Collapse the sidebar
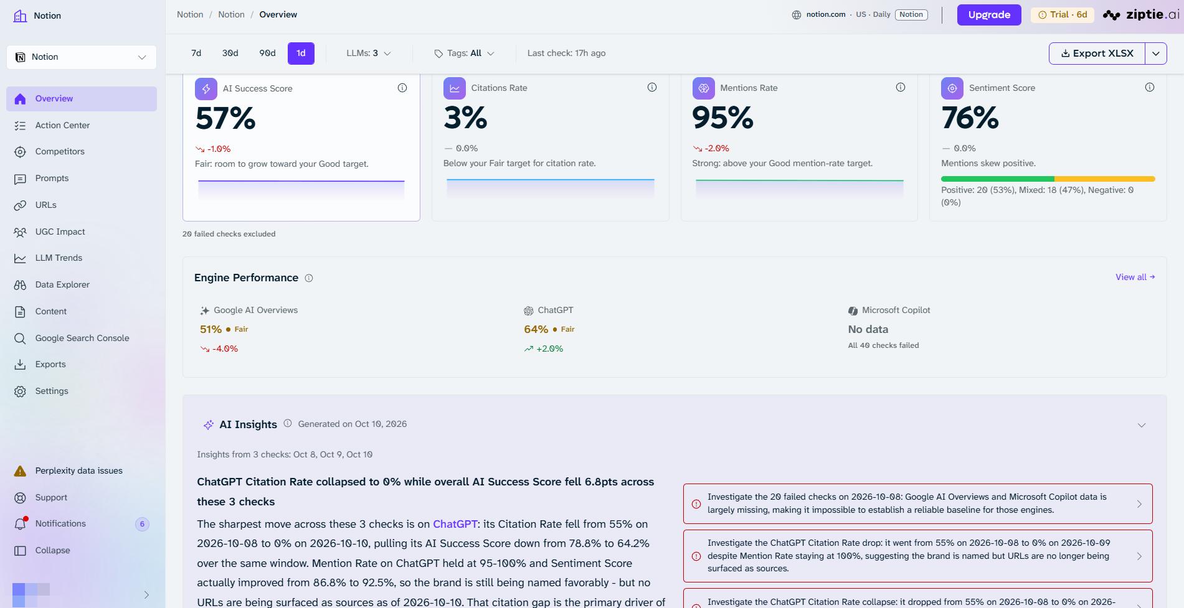1184x608 pixels. [81, 550]
